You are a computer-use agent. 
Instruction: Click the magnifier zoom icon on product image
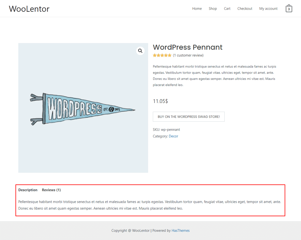tap(140, 51)
